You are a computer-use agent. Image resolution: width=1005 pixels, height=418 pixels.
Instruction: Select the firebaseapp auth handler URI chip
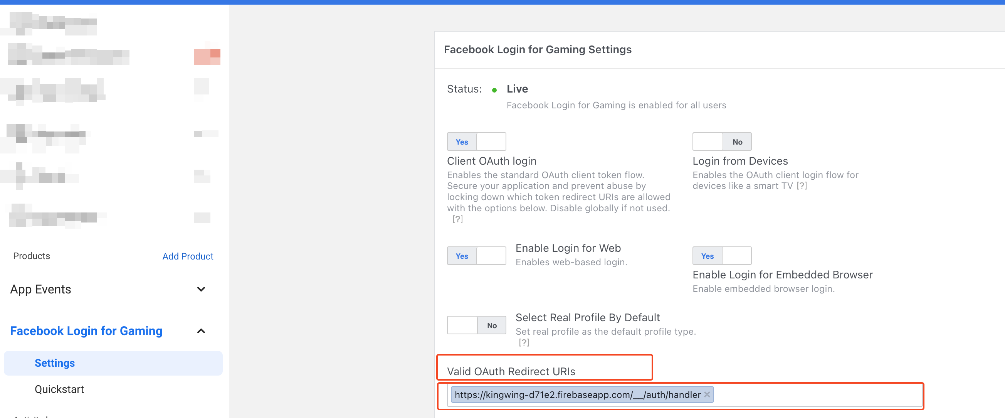577,394
